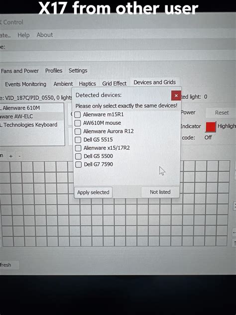Close the Detected devices dialog
The height and width of the screenshot is (315, 236).
[x=176, y=96]
